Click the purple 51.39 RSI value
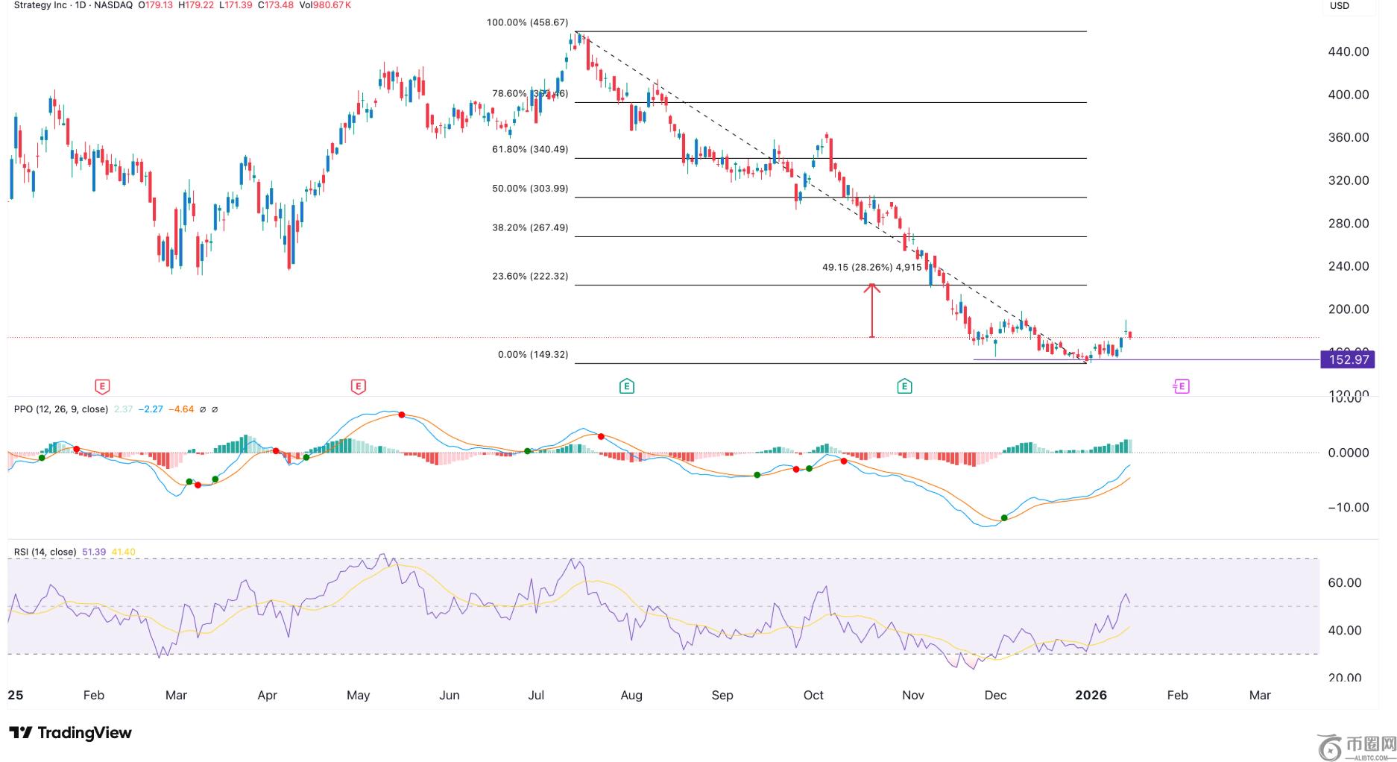Screen dimensions: 1397x762 (94, 552)
